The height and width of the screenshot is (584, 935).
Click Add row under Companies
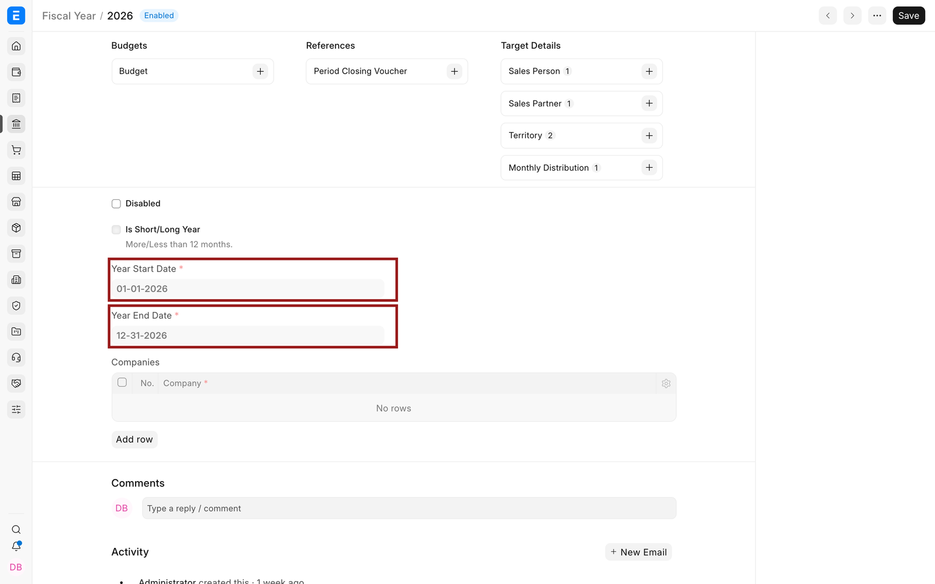[134, 439]
